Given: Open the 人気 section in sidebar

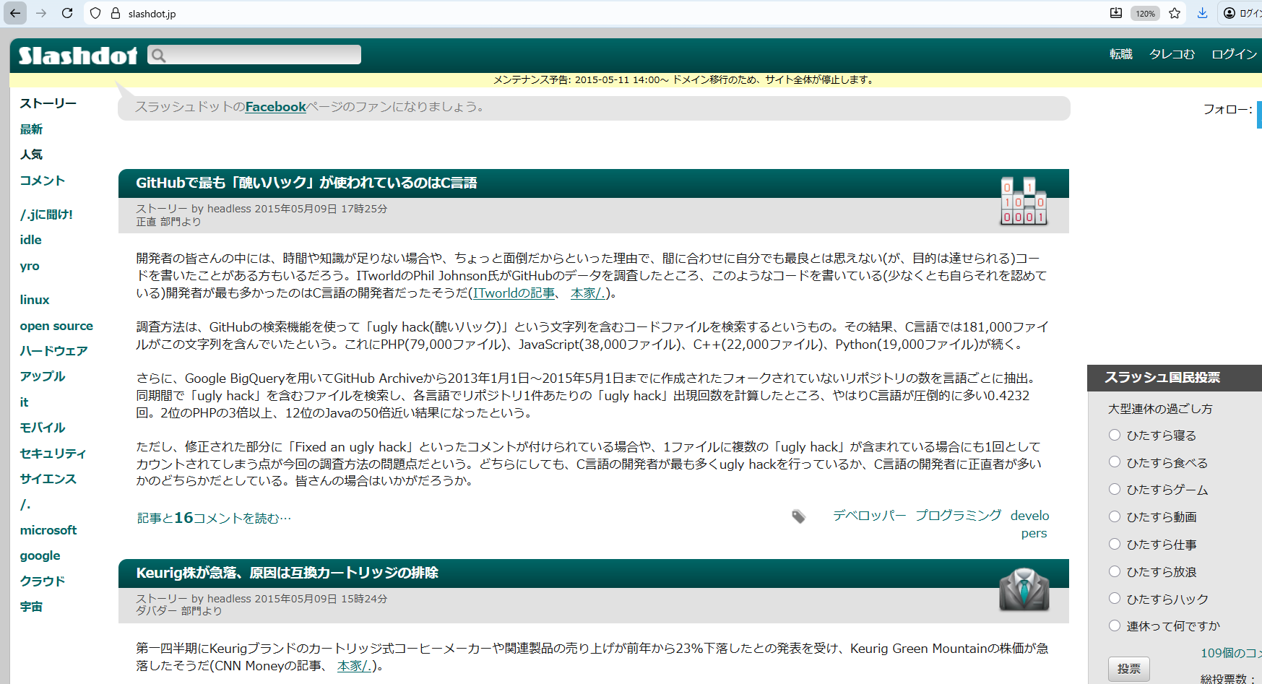Looking at the screenshot, I should point(31,155).
